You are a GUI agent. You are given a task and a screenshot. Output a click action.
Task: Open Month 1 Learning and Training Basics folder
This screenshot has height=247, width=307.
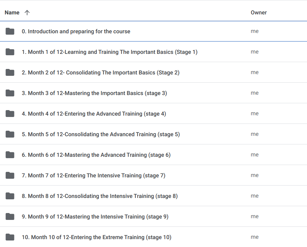pyautogui.click(x=109, y=52)
